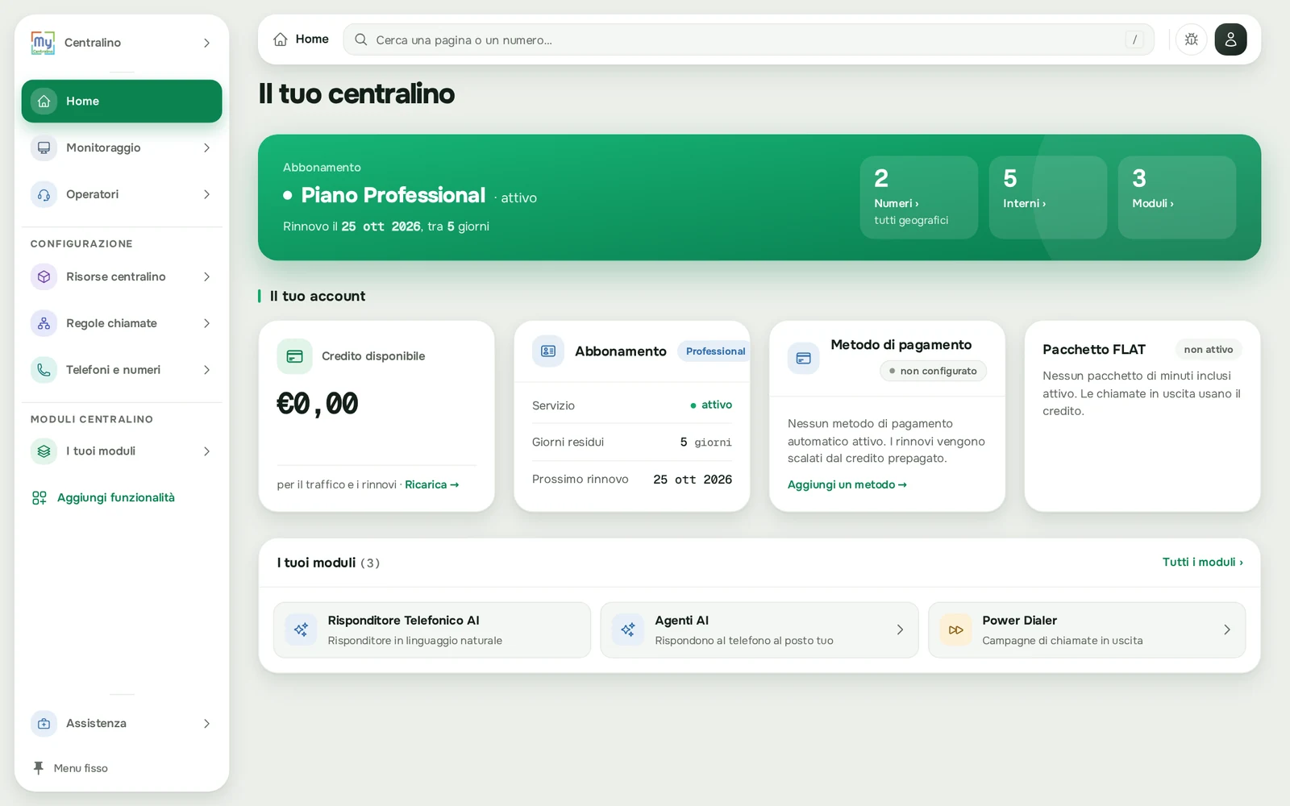Click the Operatori headset icon
This screenshot has width=1290, height=806.
tap(44, 195)
